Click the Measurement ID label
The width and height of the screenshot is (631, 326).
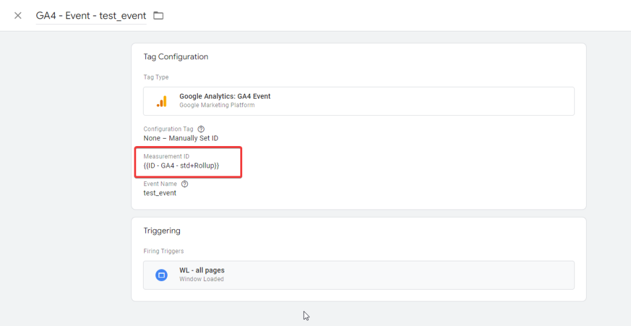(166, 157)
